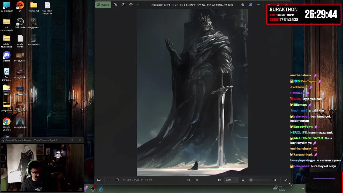
Task: Select Yeni Metin Belgesi.txt file
Action: (47, 9)
